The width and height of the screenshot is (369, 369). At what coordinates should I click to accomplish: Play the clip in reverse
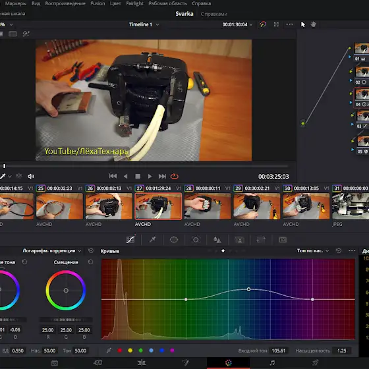point(126,177)
